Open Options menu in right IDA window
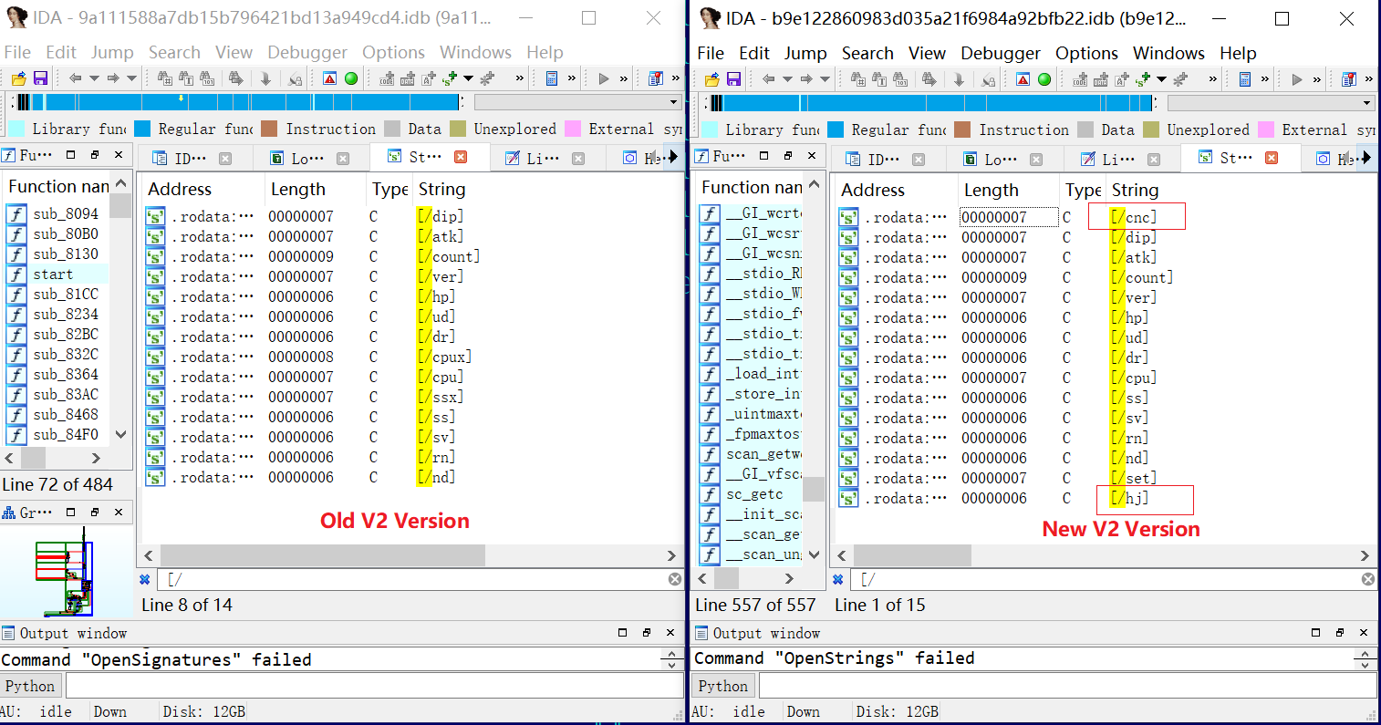 (1086, 53)
